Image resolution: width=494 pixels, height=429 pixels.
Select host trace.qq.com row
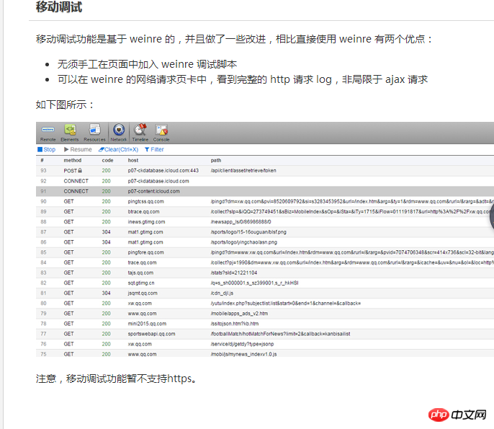point(265,262)
